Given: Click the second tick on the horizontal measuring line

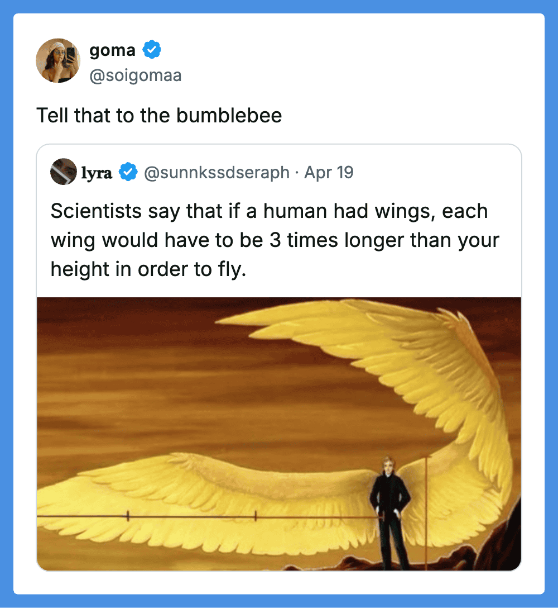Looking at the screenshot, I should tap(256, 516).
